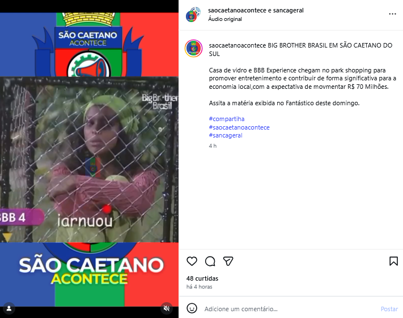The image size is (403, 318).
Task: Open 'Áudio original' audio page
Action: [x=225, y=19]
